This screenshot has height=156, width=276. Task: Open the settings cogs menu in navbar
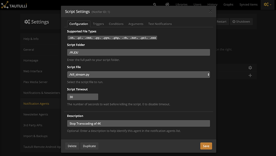(267, 4)
